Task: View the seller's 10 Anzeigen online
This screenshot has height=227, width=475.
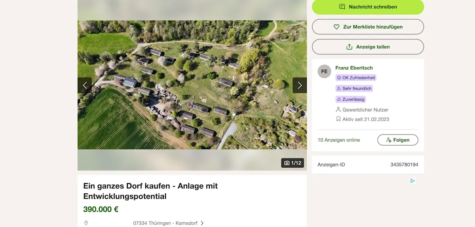Action: 338,140
